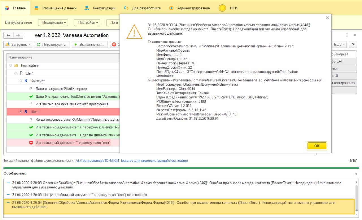Click the Для разработчика code brackets icon

pyautogui.click(x=126, y=8)
